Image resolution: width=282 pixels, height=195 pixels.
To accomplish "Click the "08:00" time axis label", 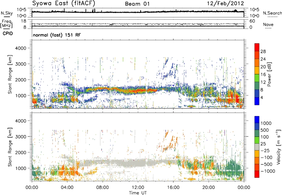I will pyautogui.click(x=103, y=188).
